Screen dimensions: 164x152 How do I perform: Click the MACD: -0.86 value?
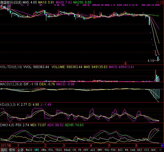pos(65,84)
